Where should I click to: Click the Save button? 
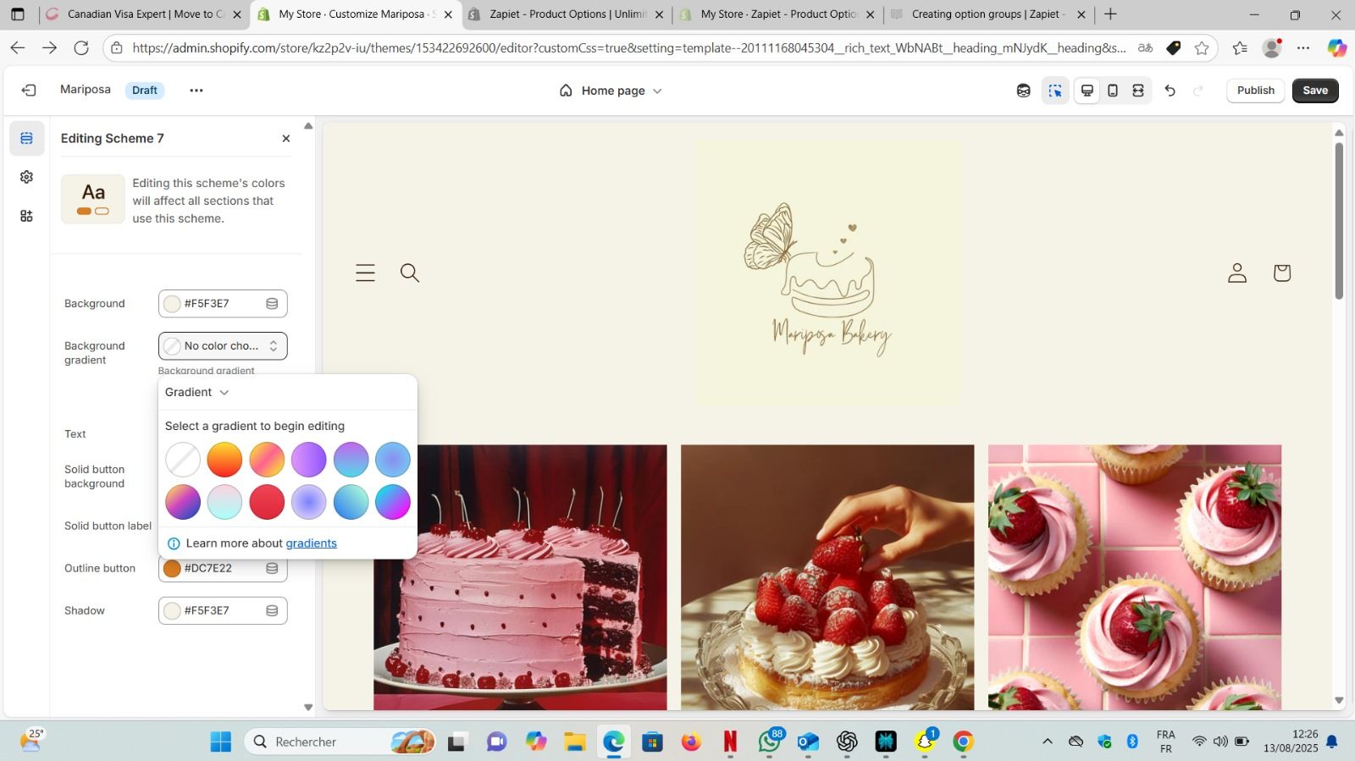click(1315, 91)
